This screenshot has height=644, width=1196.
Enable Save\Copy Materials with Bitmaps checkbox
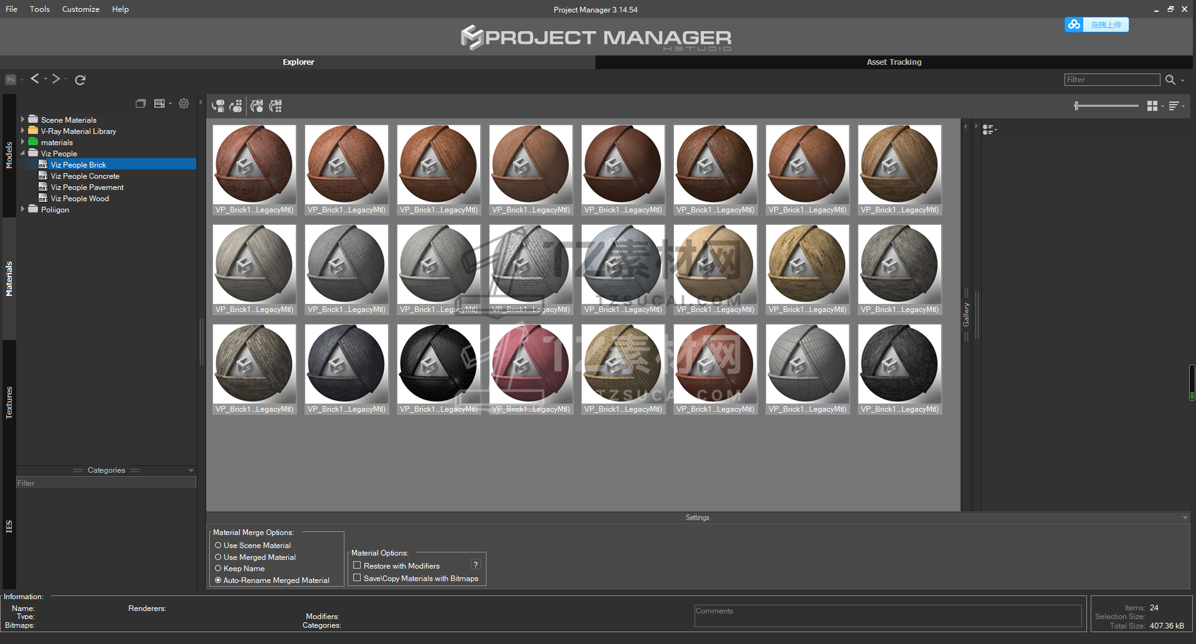pos(357,578)
